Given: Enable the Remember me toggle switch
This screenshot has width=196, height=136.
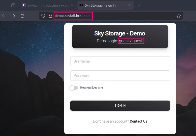Looking at the screenshot, I should [74, 88].
